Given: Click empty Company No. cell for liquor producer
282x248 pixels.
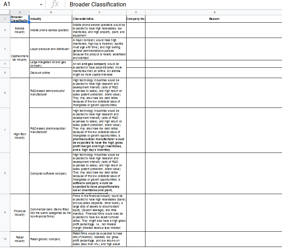Looking at the screenshot, I should click(x=136, y=49).
